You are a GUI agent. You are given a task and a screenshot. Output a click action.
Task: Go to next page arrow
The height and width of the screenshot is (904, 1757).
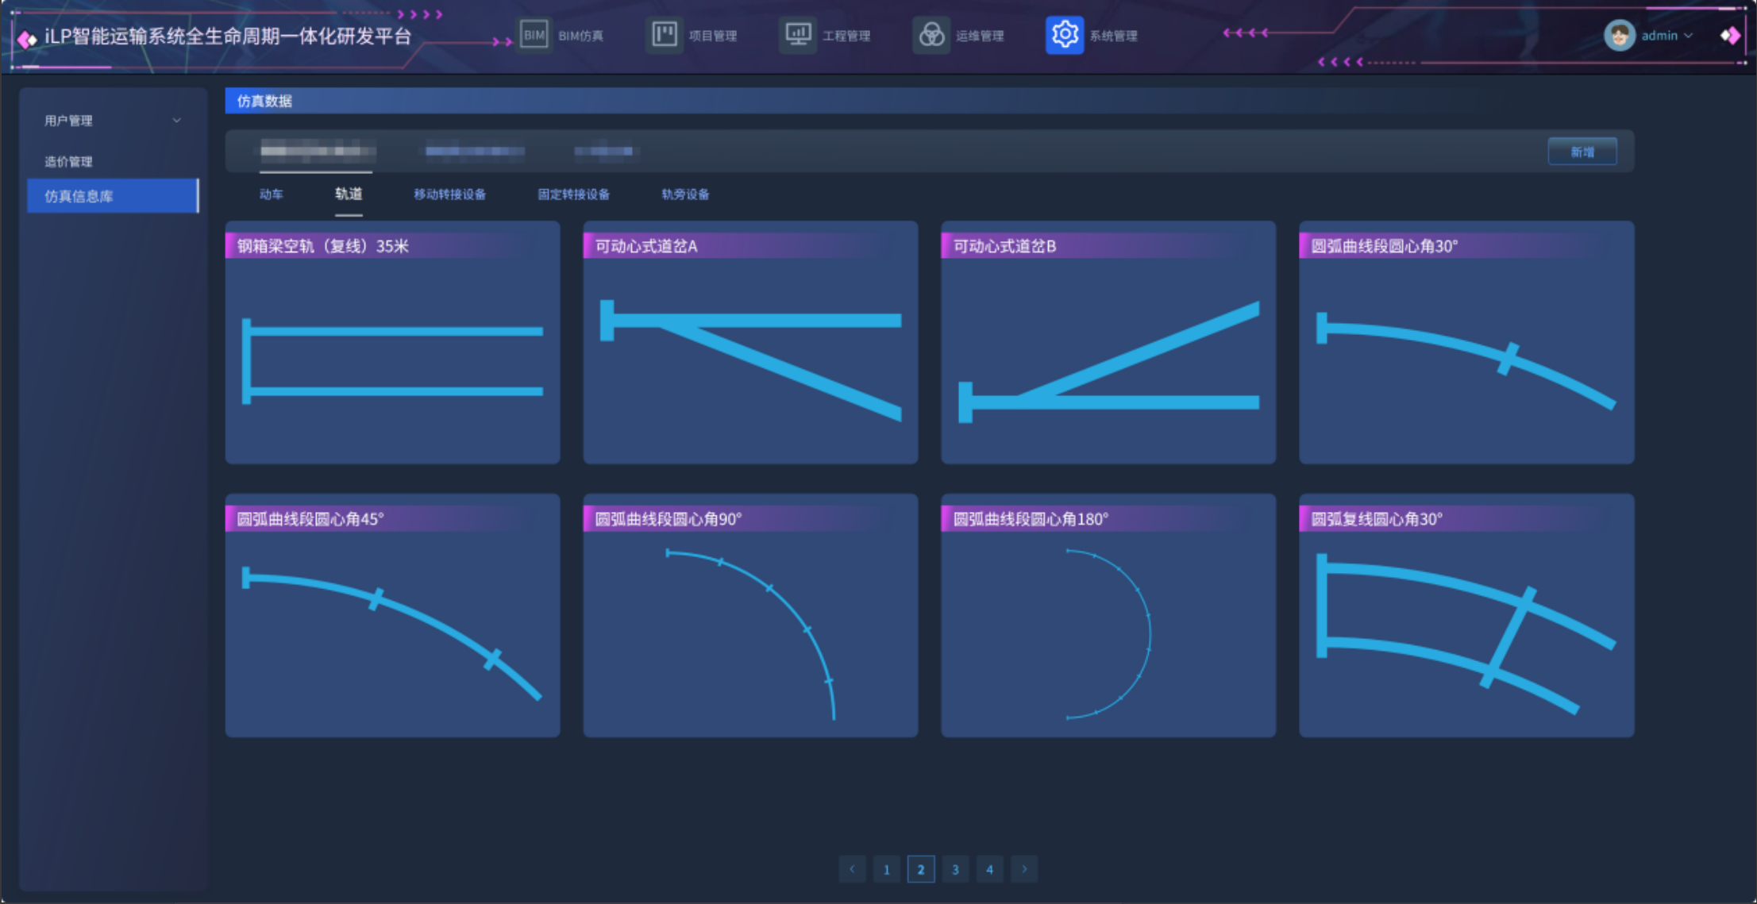pos(1024,869)
